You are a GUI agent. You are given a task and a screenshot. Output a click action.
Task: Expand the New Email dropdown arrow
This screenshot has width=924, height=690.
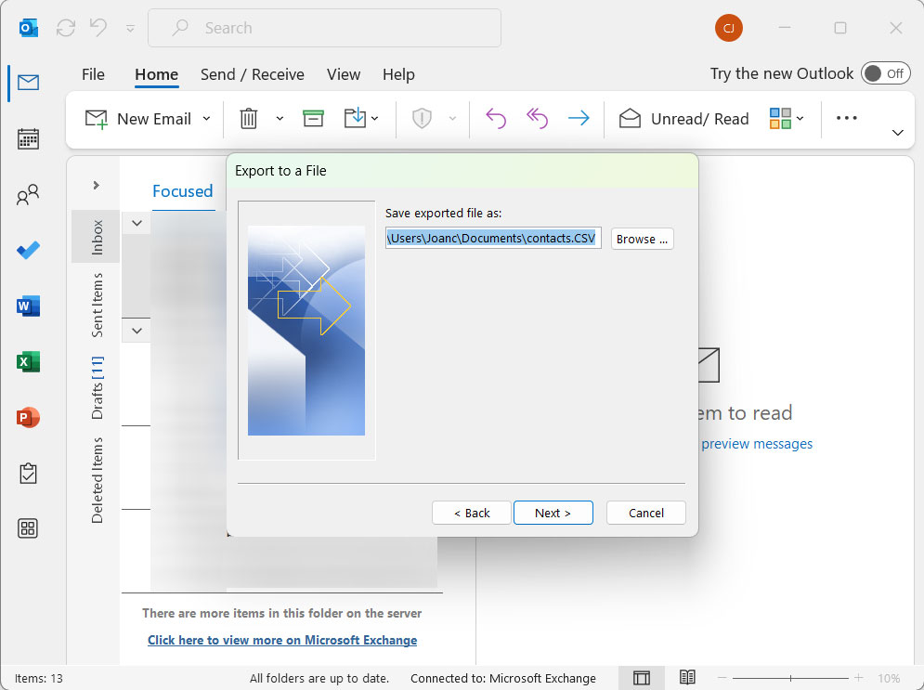(206, 119)
